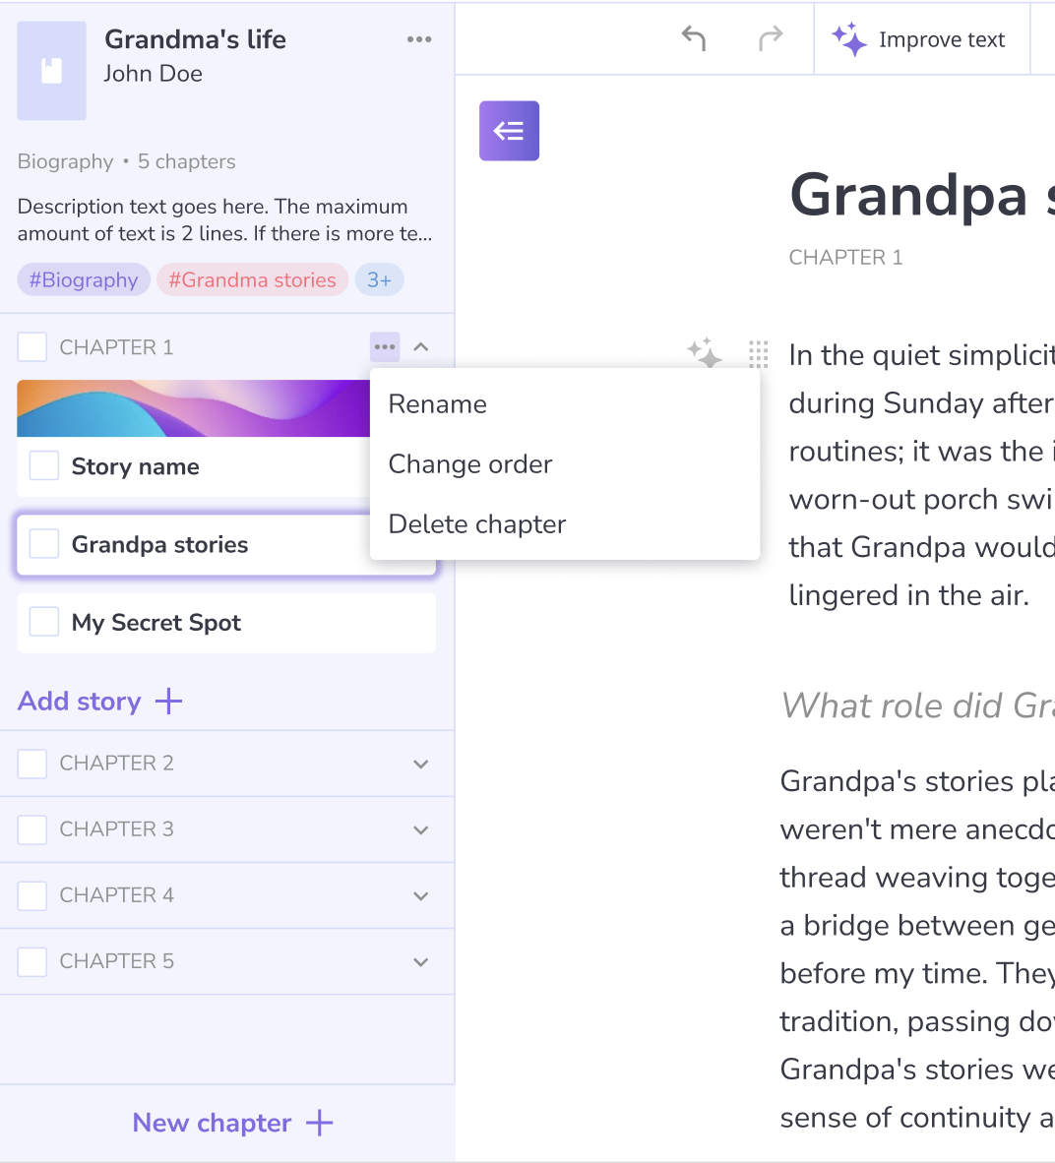Click the Grandma's life book cover icon
Viewport: 1055px width, 1163px height.
click(x=52, y=71)
